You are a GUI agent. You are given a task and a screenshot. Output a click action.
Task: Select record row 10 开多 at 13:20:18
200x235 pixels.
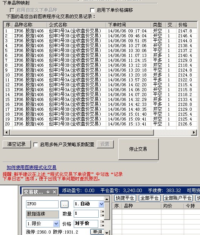(100, 75)
